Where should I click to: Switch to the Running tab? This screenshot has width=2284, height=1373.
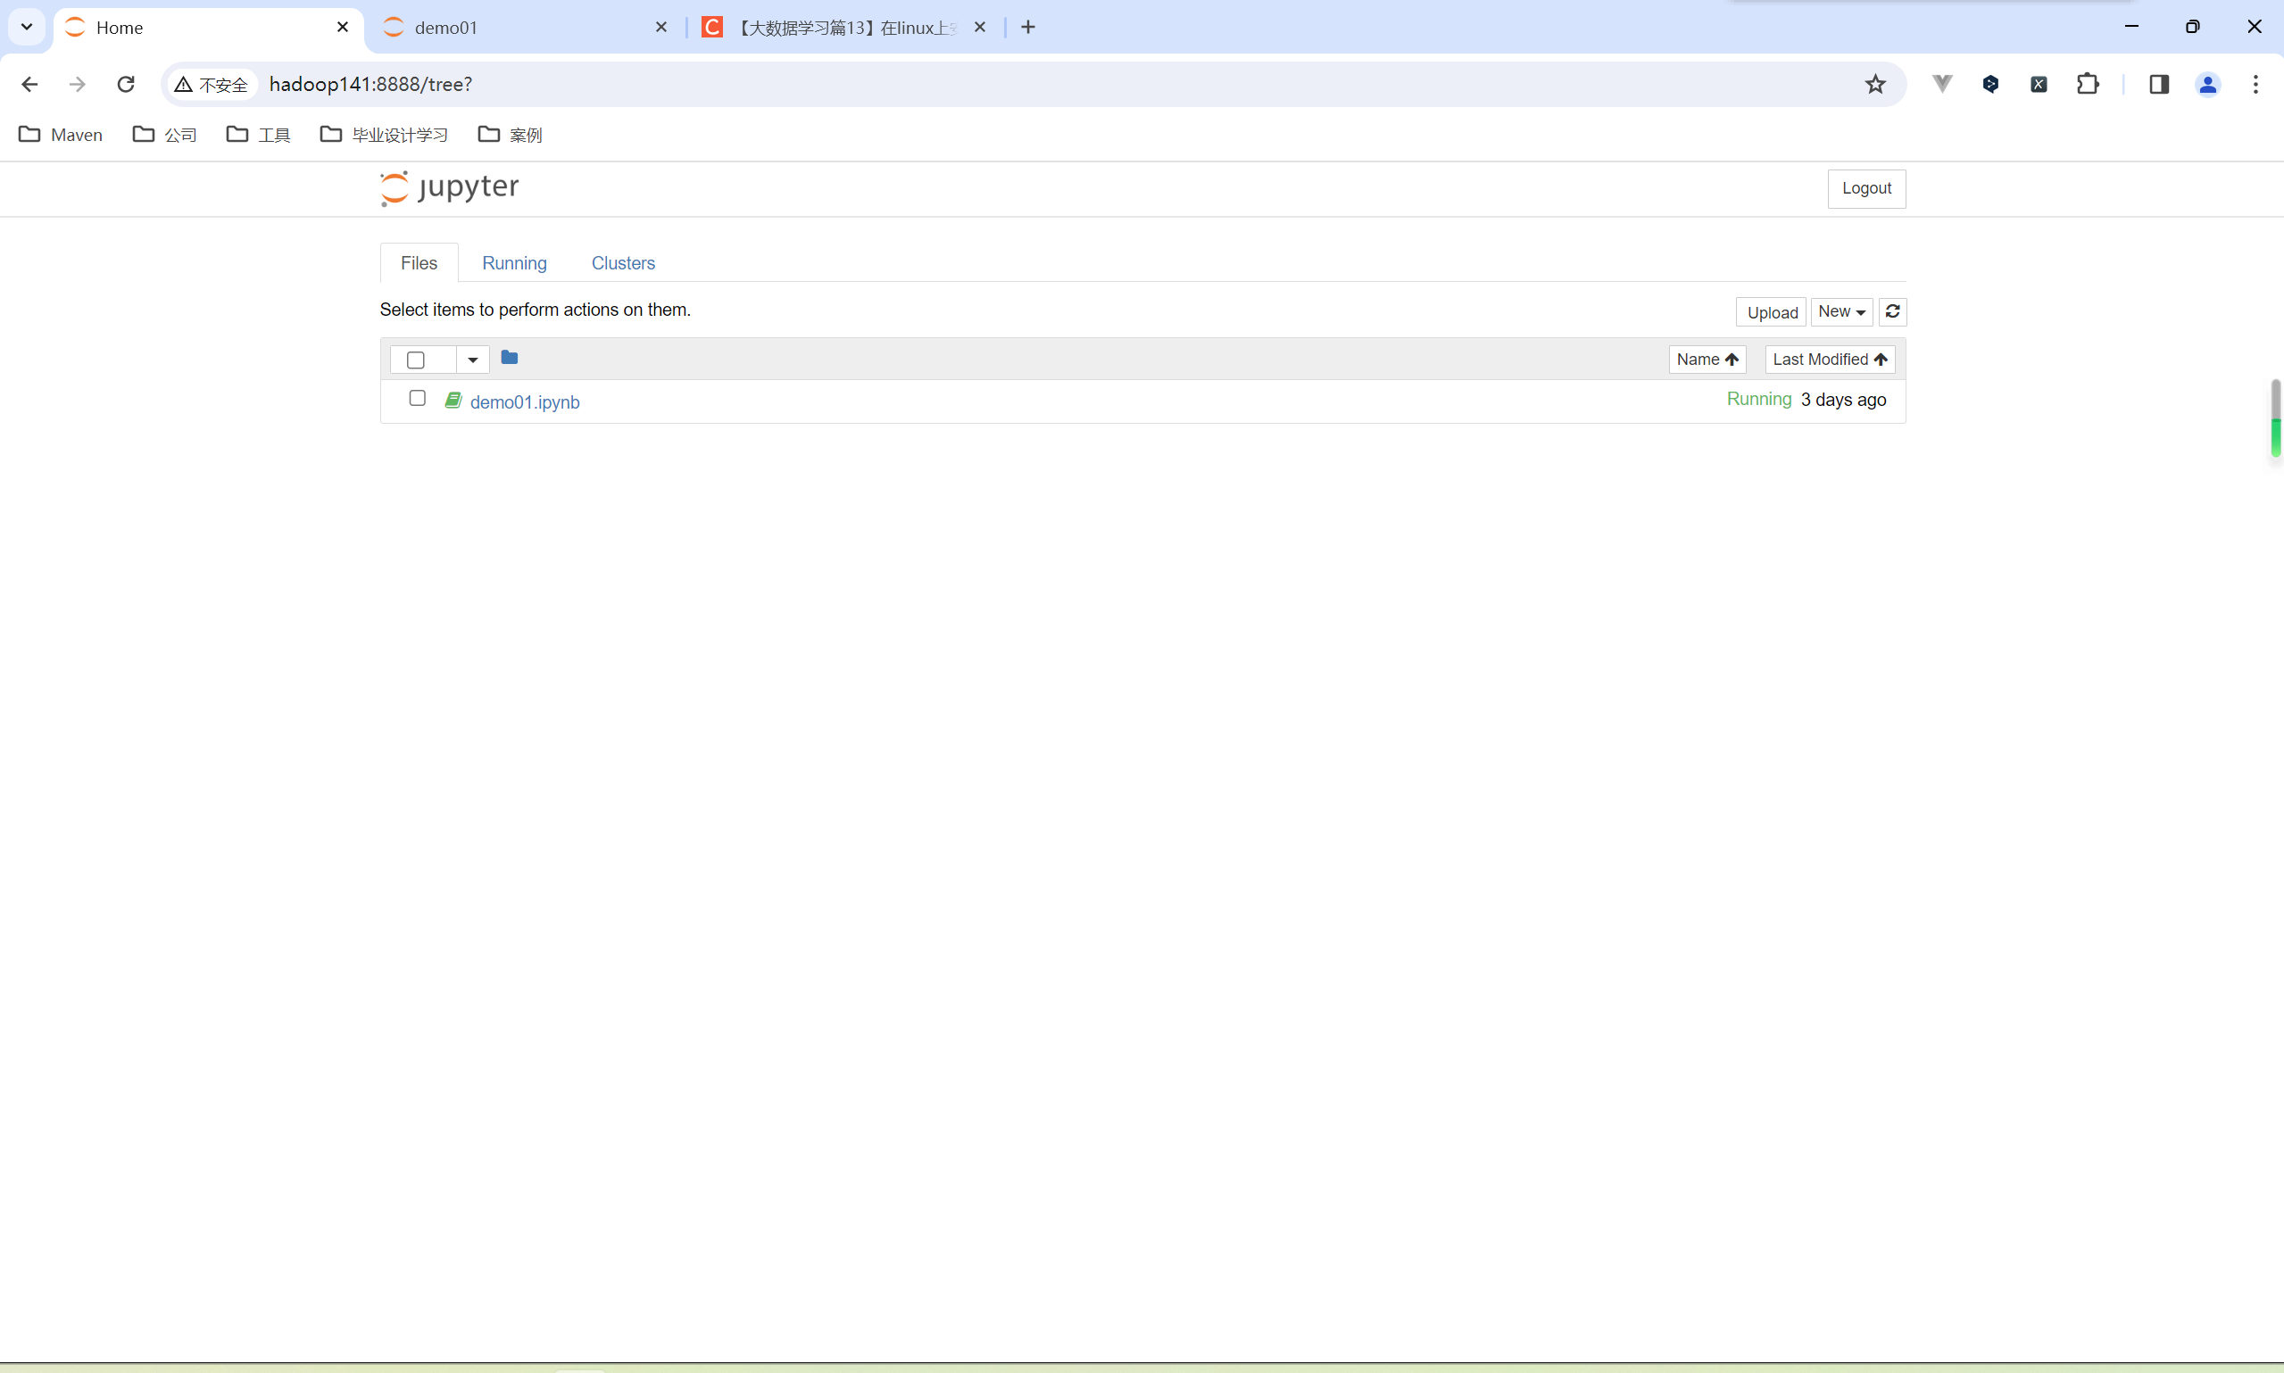515,263
